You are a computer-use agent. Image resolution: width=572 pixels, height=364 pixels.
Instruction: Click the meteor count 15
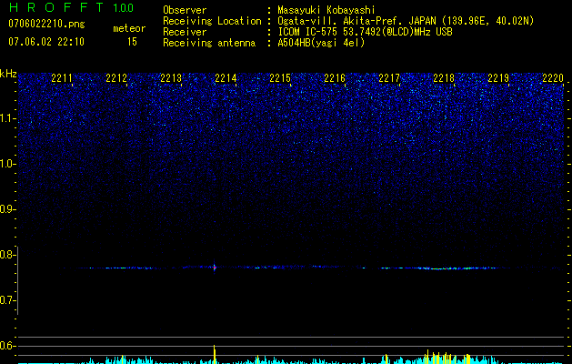132,42
